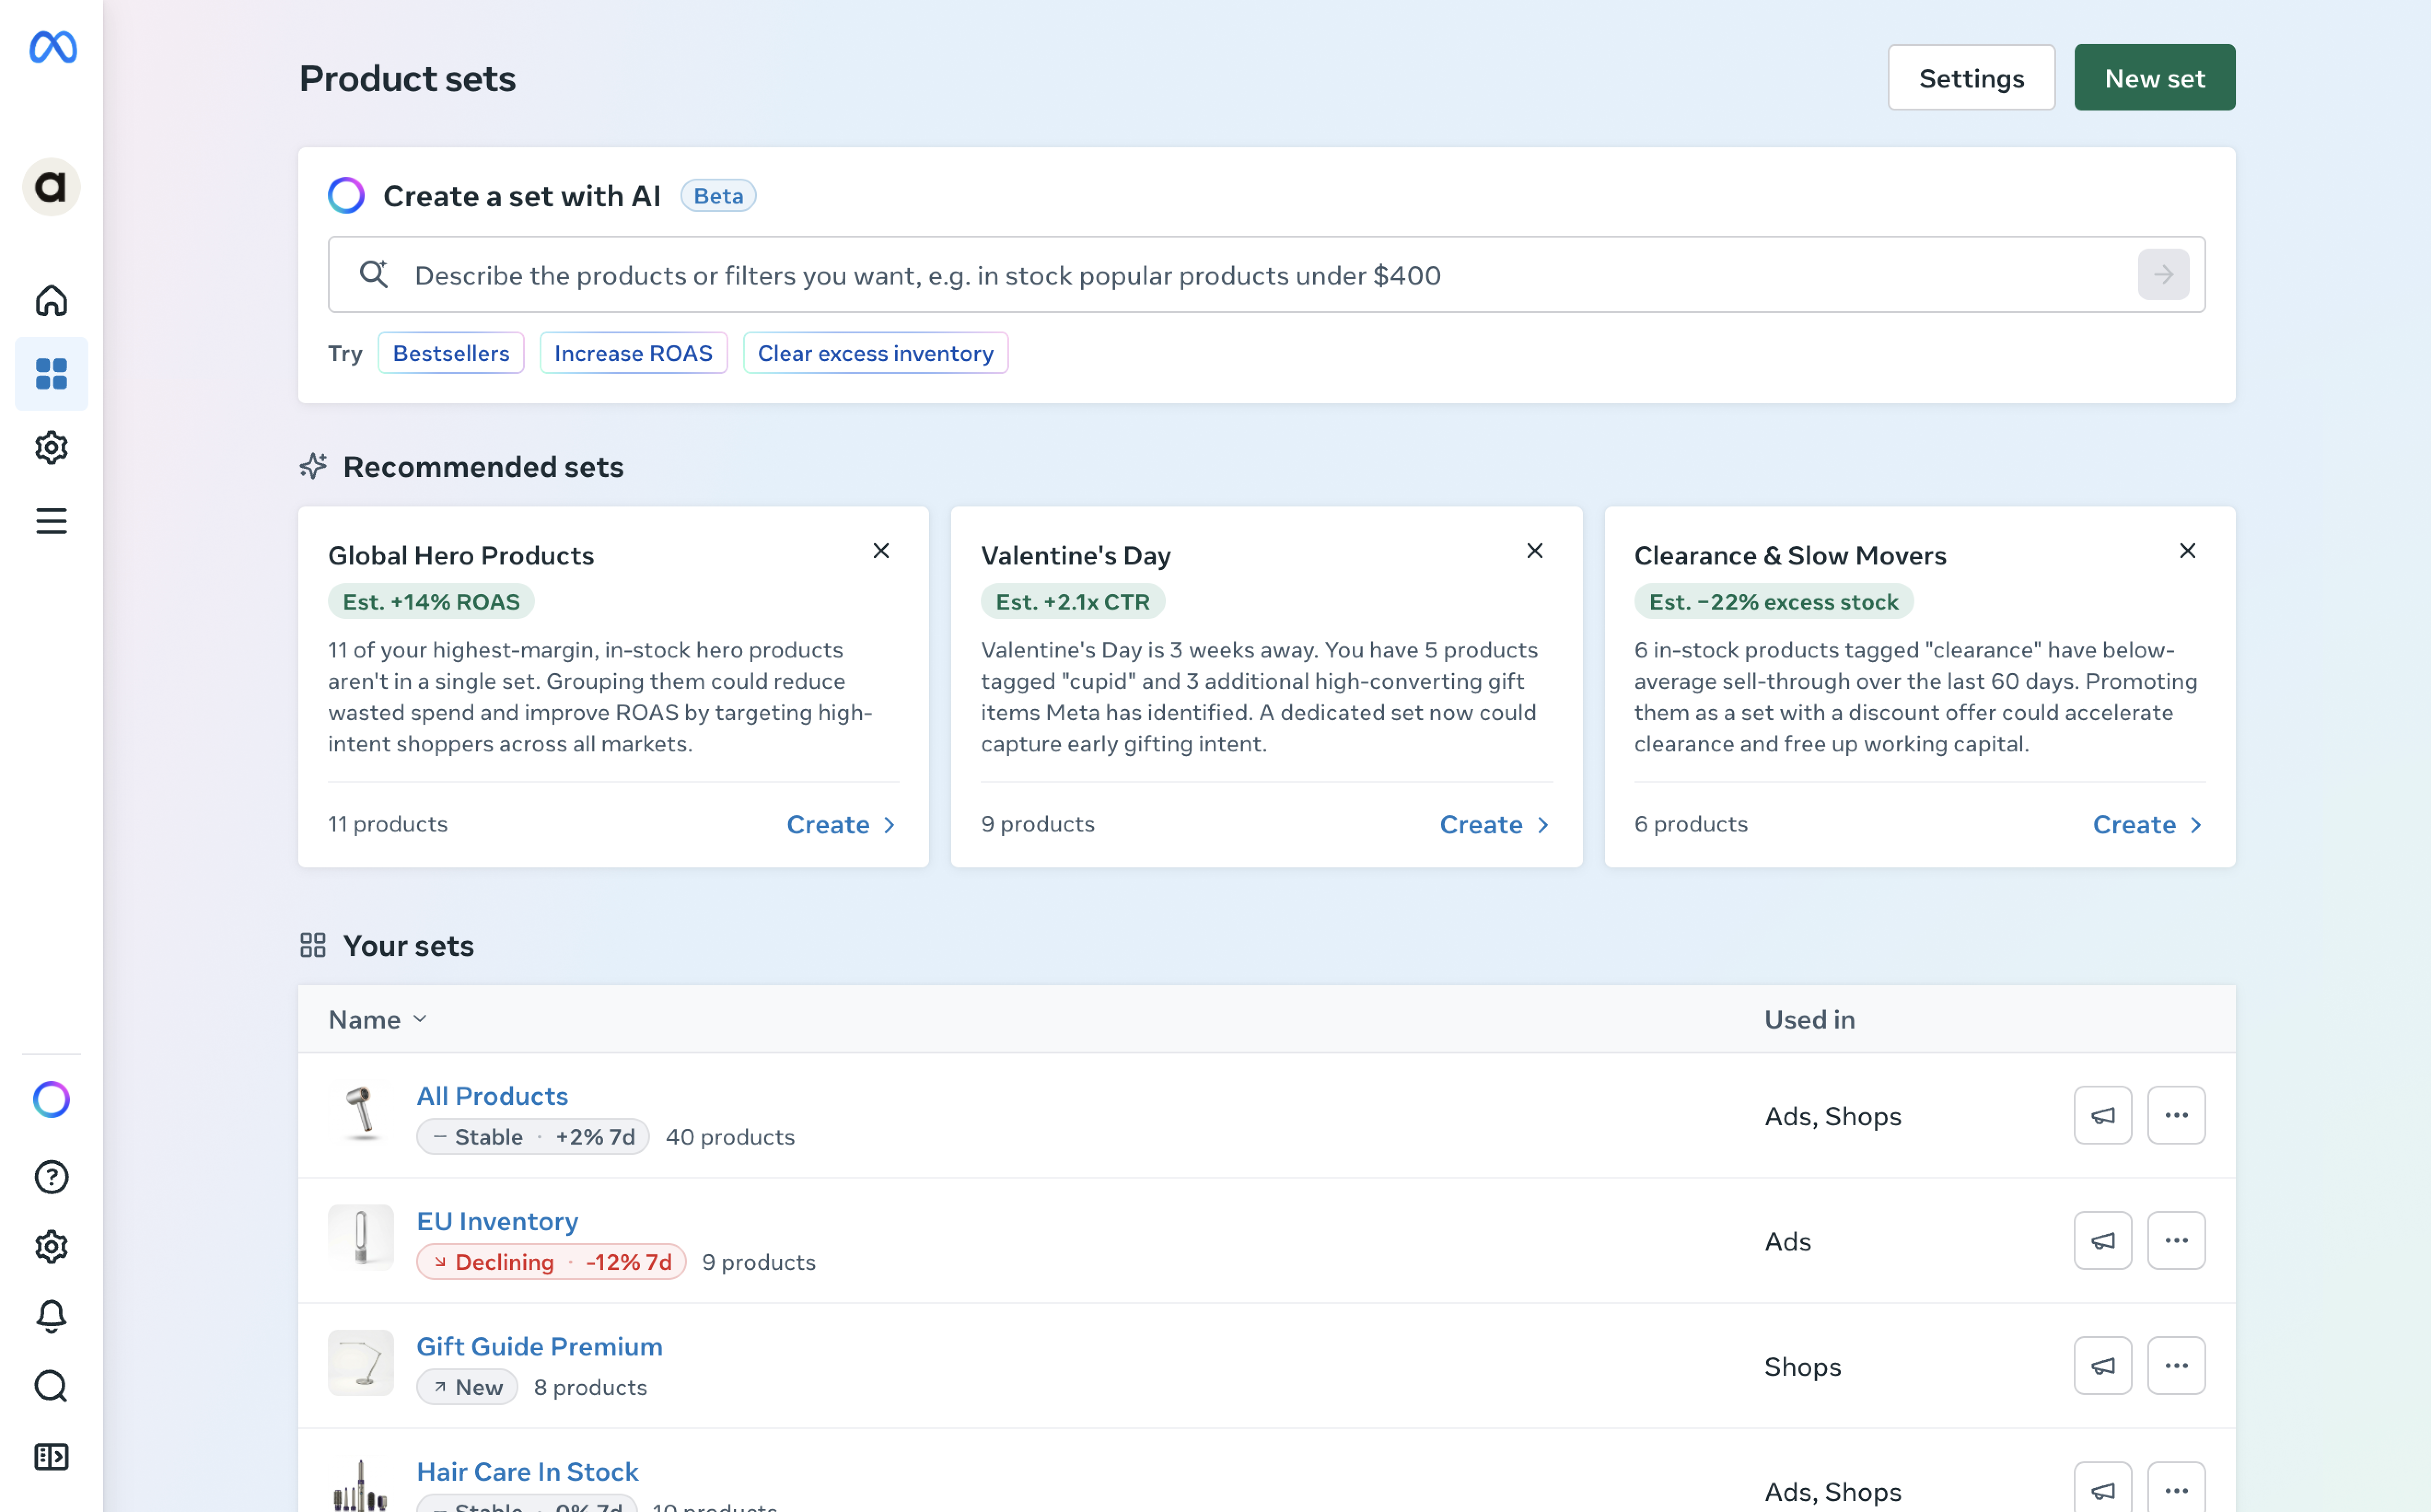Open the Gift Guide Premium thumbnail

pos(361,1363)
